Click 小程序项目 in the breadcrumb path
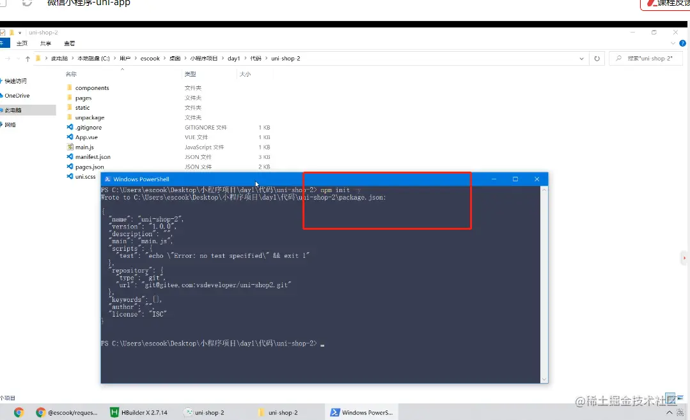This screenshot has width=690, height=420. [x=204, y=59]
